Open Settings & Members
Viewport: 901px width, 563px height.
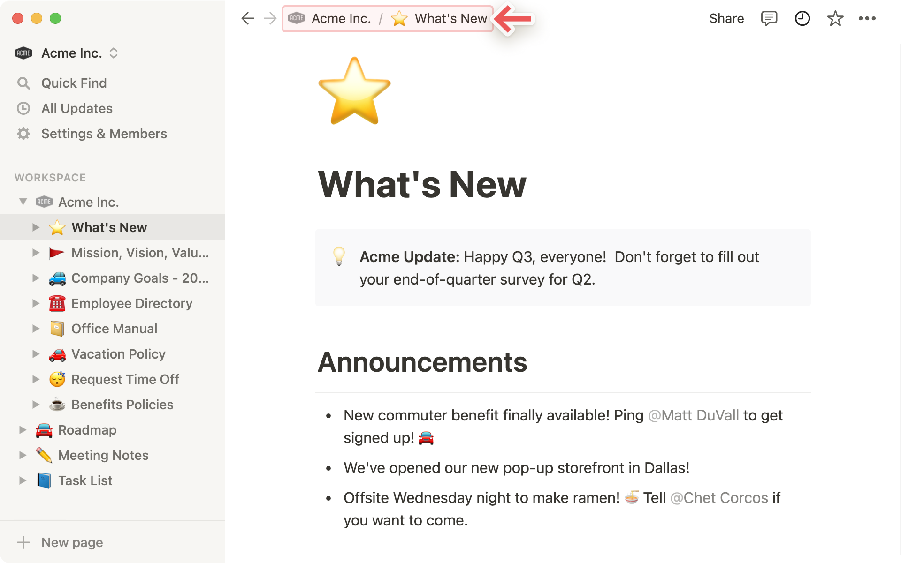104,134
